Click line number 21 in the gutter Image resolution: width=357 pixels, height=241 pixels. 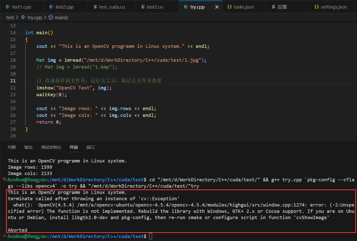[13, 81]
